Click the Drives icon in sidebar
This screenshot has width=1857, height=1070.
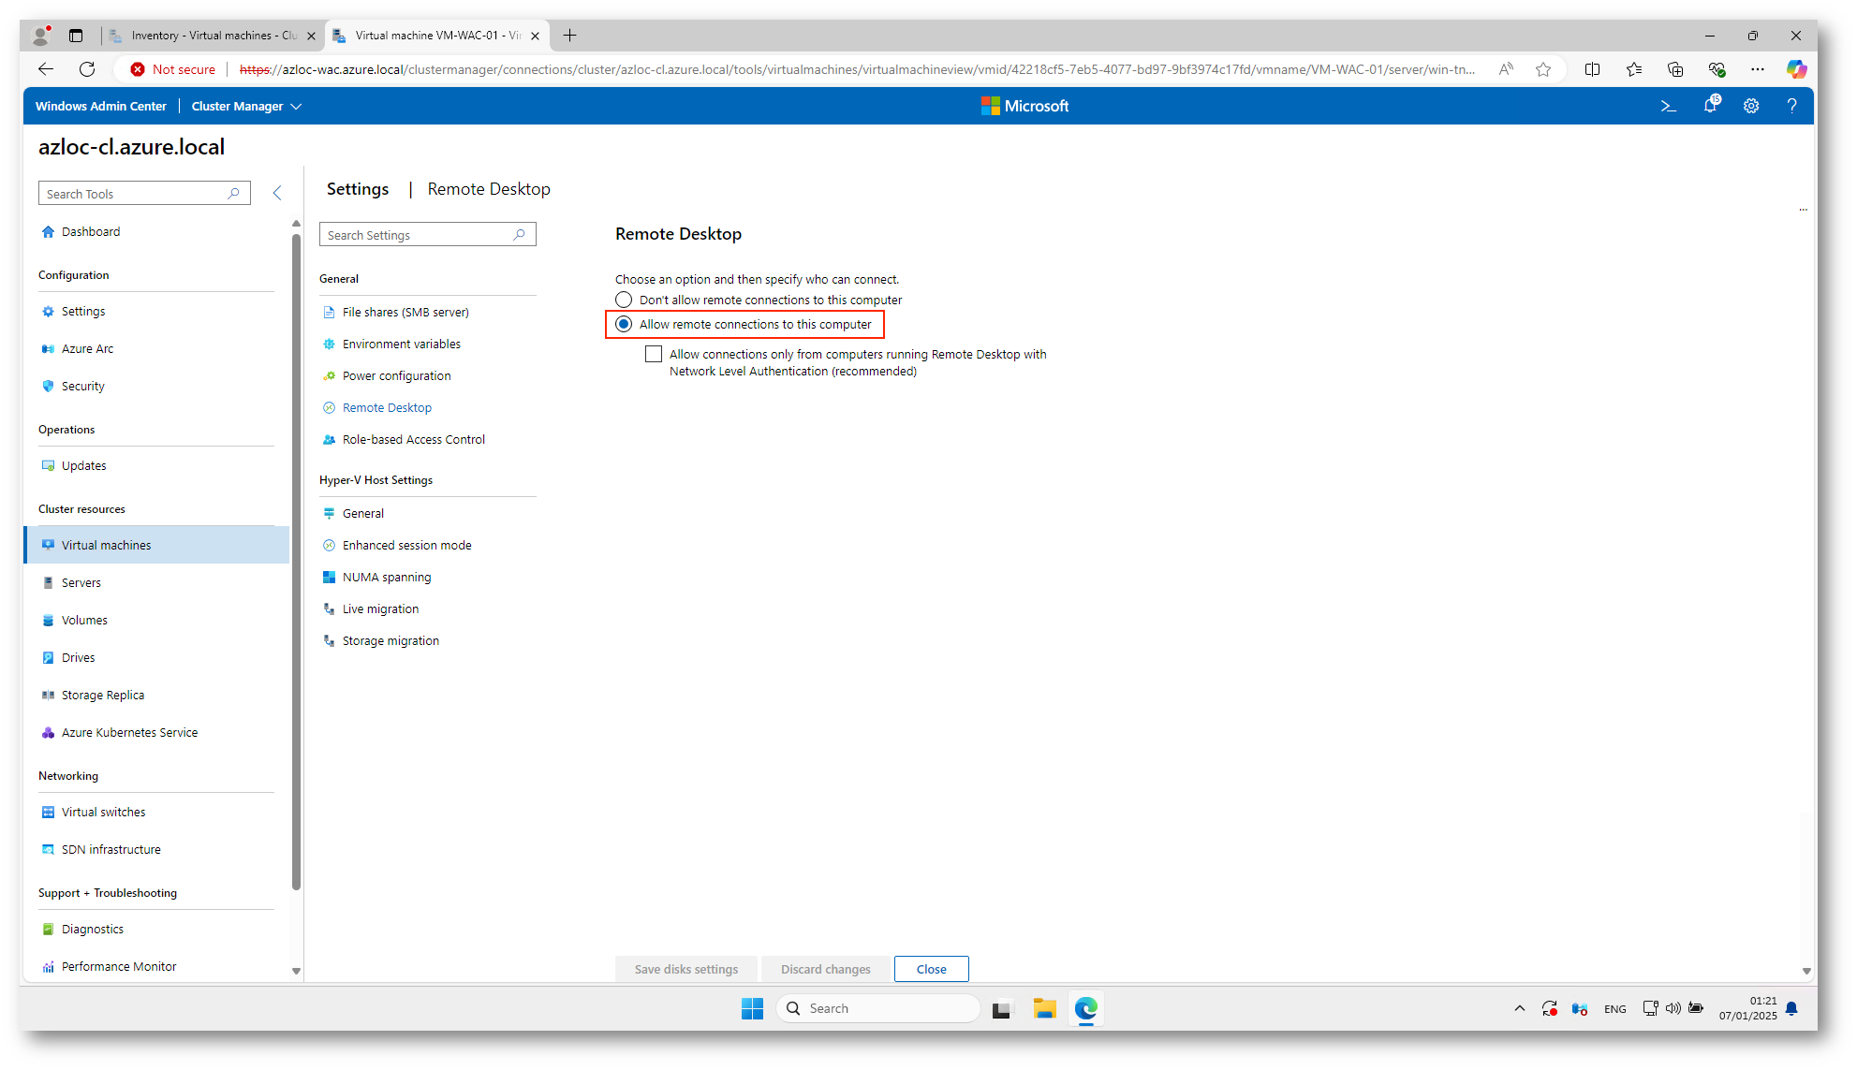tap(48, 657)
